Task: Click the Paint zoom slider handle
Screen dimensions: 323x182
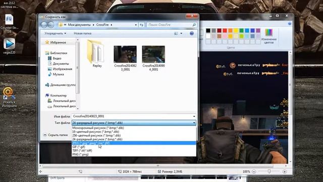Action: point(269,171)
